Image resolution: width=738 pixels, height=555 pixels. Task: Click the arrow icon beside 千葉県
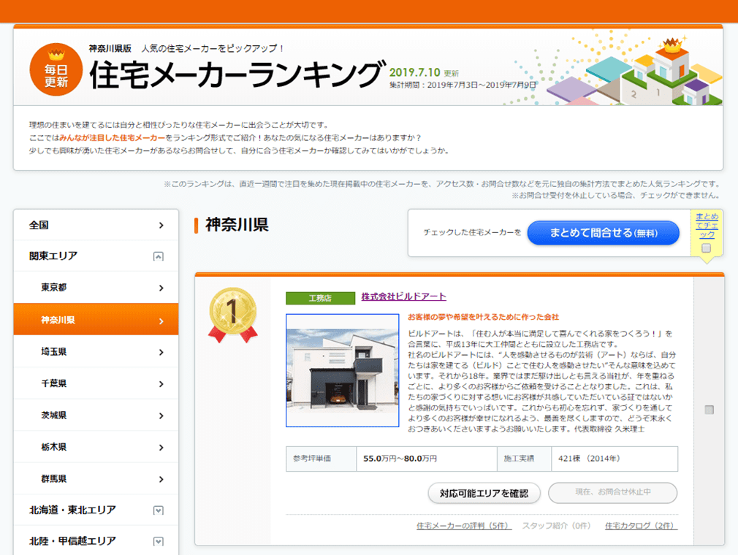(161, 384)
